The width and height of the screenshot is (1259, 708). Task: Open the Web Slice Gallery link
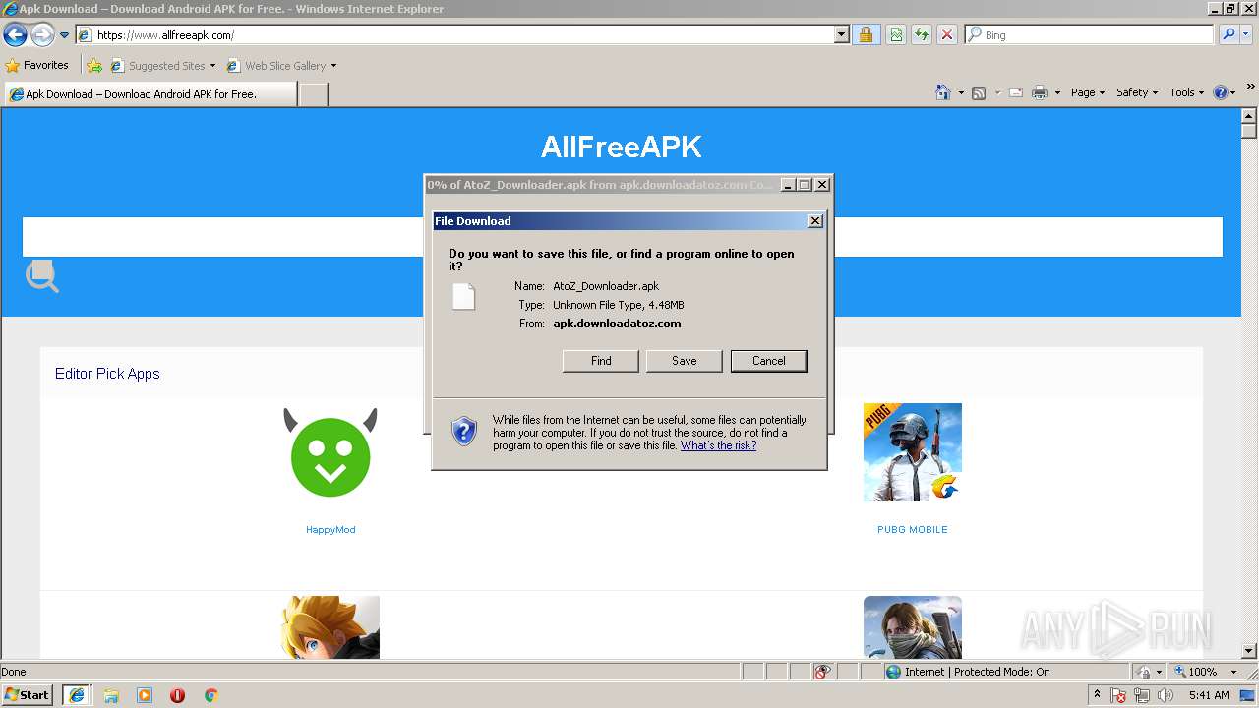(x=281, y=66)
